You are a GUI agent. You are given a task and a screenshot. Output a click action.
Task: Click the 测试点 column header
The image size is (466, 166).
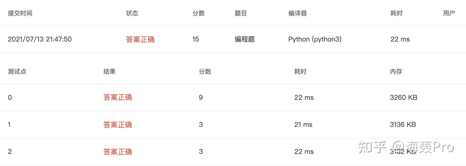pyautogui.click(x=17, y=72)
